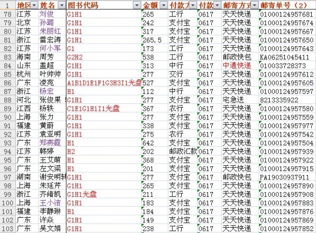This screenshot has height=233, width=316.
Task: Select the C1E1G1H1I1光盘 cell
Action: click(90, 109)
